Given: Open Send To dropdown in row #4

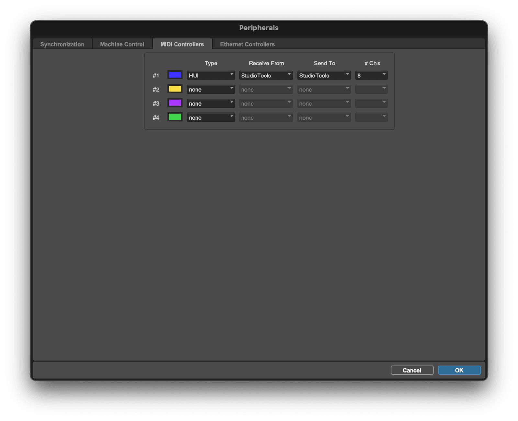Looking at the screenshot, I should pos(324,117).
